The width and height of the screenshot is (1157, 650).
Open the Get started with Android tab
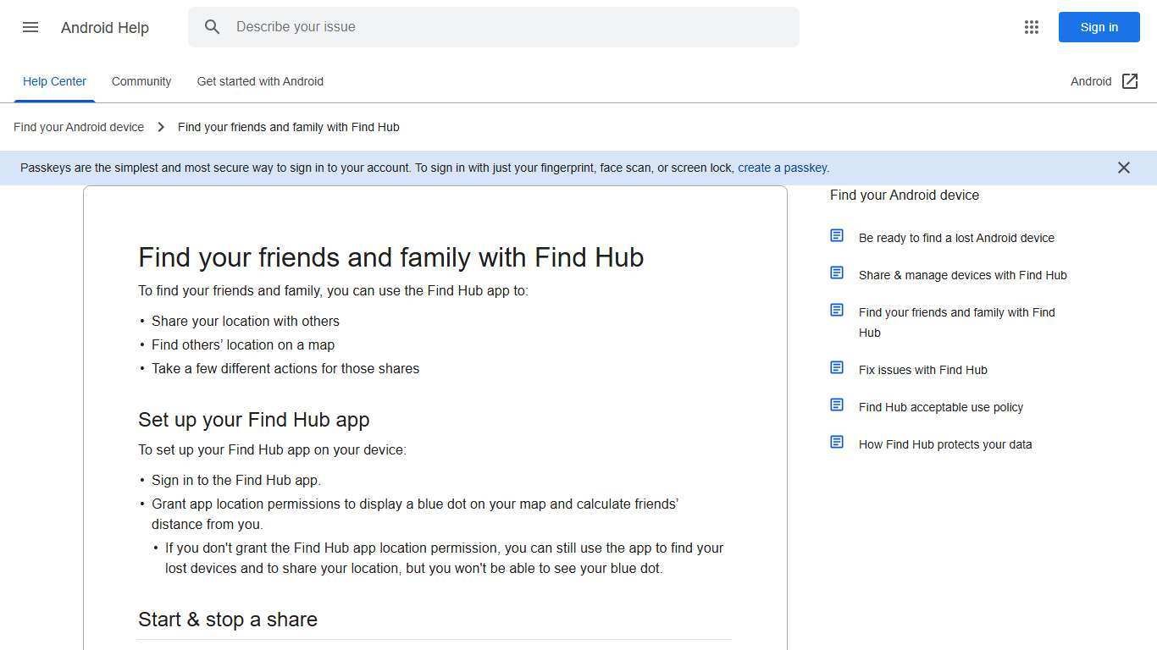click(260, 81)
